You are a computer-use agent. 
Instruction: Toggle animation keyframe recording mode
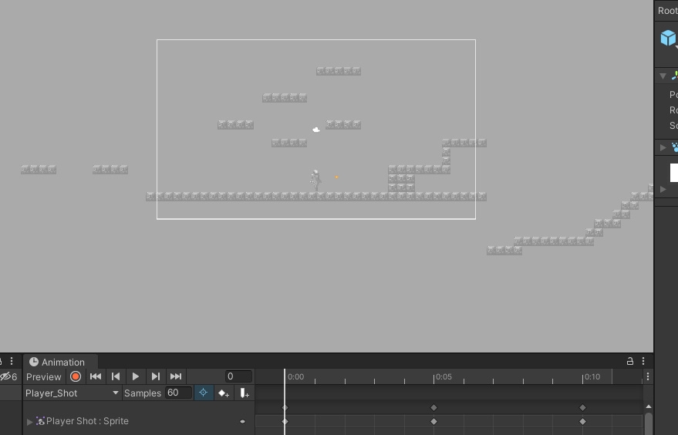pos(76,376)
